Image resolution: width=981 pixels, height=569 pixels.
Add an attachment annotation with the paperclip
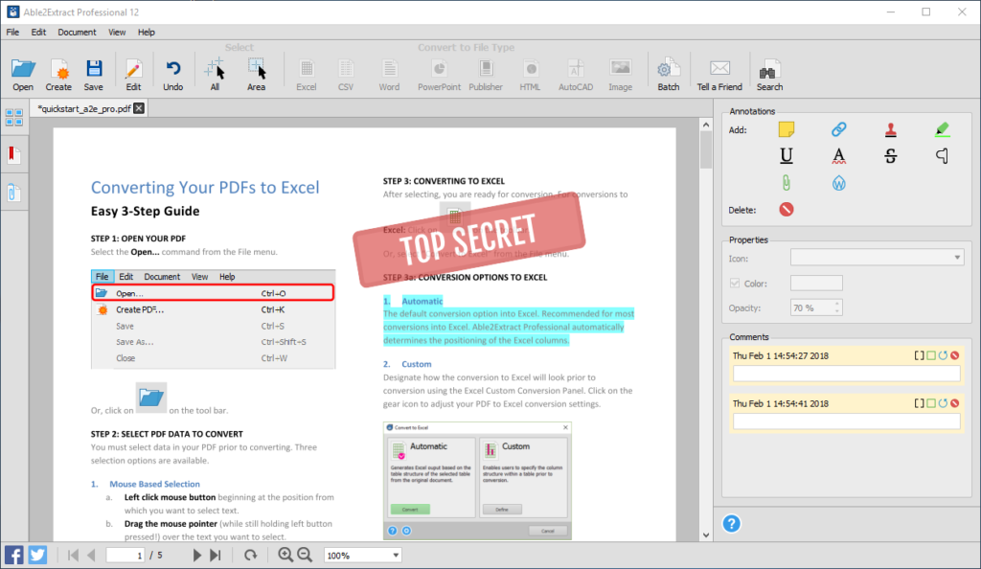(787, 183)
